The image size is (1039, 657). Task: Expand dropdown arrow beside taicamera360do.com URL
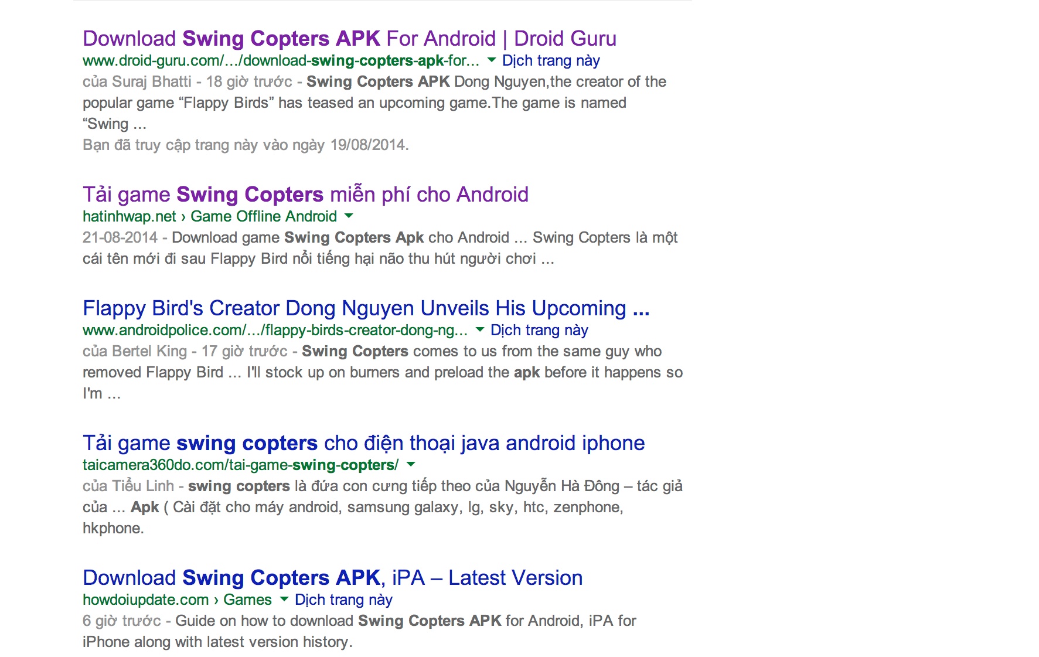[411, 464]
